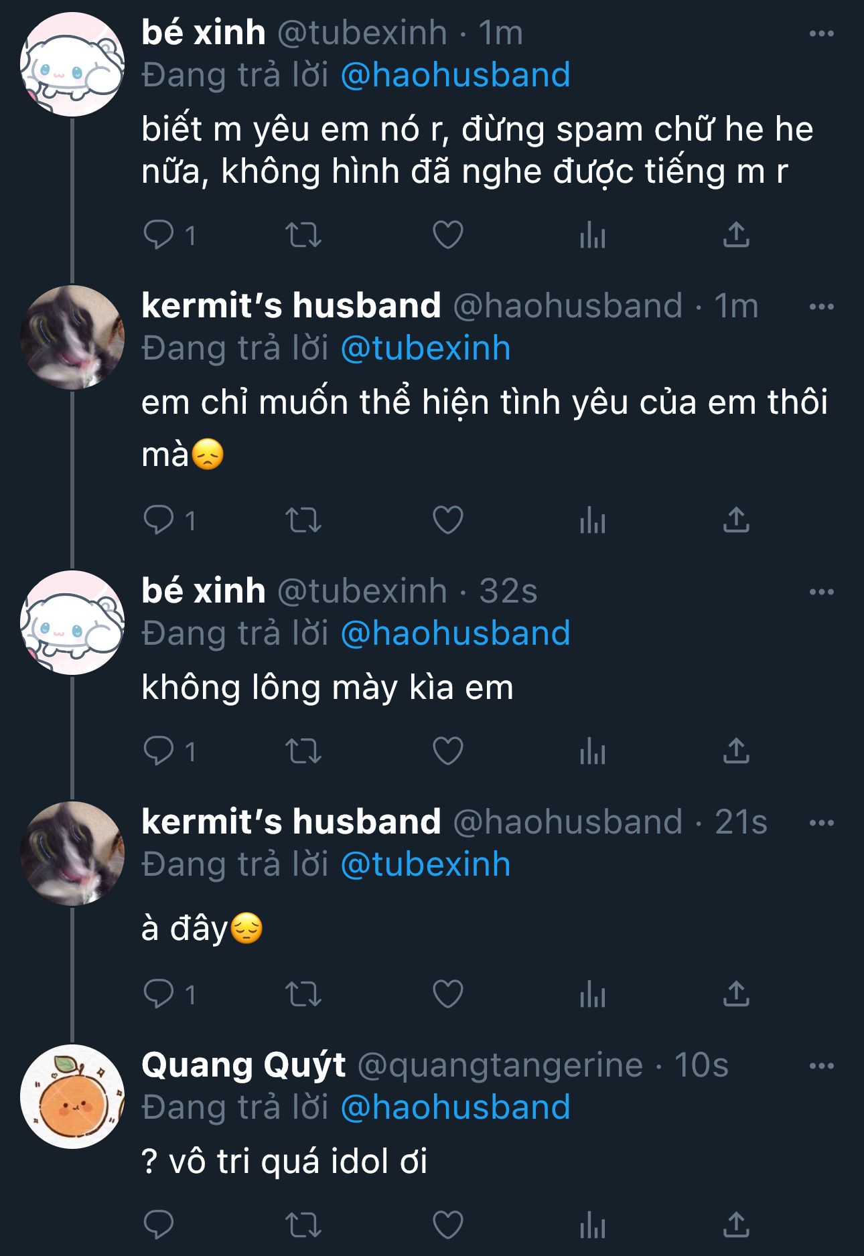The image size is (864, 1256).
Task: Retweet Quang Quýt's "vô tri quá" tweet
Action: coord(303,1225)
